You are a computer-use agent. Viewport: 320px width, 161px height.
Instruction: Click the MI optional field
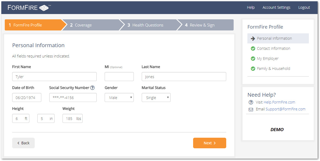119,77
